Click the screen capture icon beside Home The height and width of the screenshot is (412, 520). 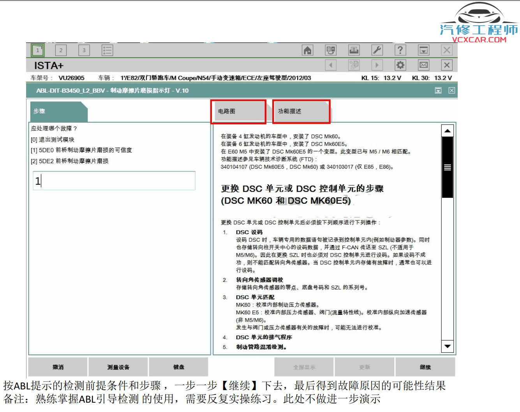click(331, 50)
